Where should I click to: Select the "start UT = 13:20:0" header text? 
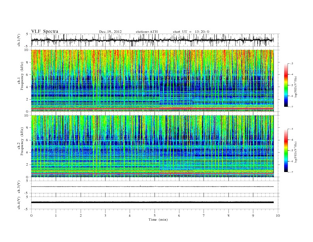(191, 32)
